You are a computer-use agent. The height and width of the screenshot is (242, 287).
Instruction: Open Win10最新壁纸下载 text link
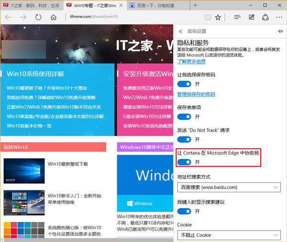pos(68,164)
